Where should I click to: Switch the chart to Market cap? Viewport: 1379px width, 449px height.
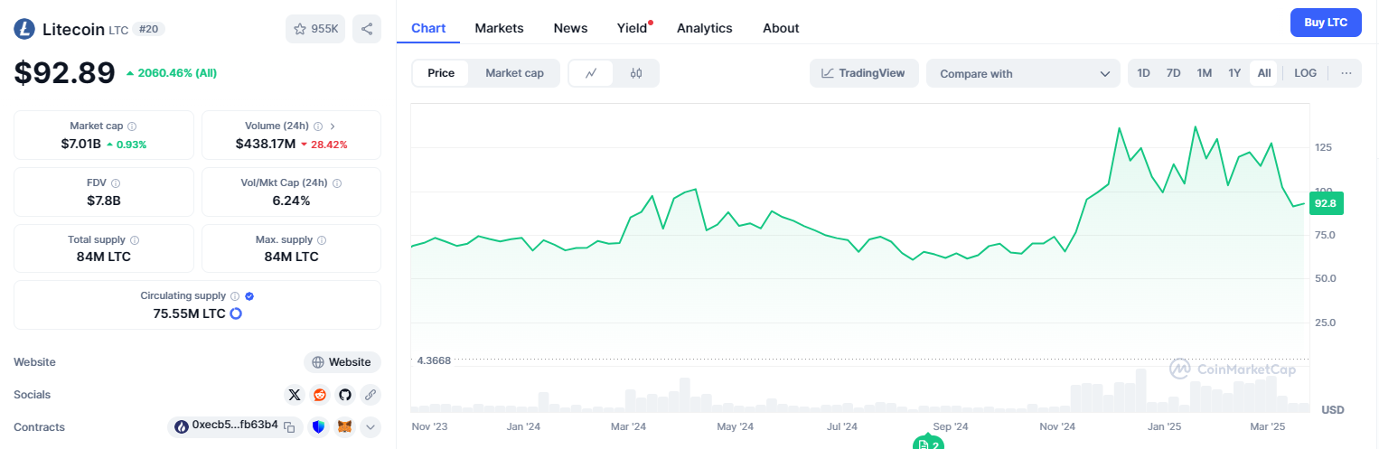514,73
